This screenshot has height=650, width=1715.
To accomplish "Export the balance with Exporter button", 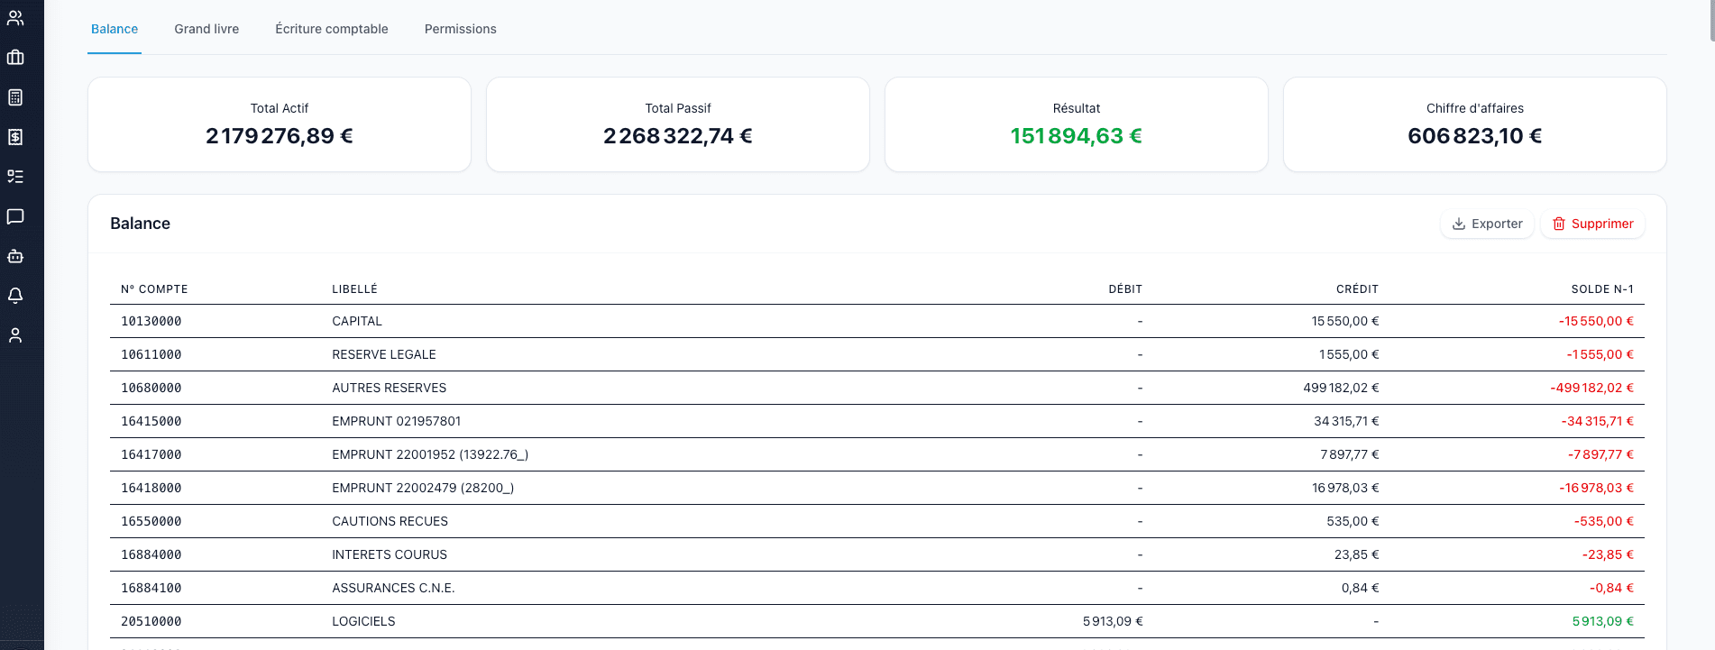I will click(x=1487, y=224).
